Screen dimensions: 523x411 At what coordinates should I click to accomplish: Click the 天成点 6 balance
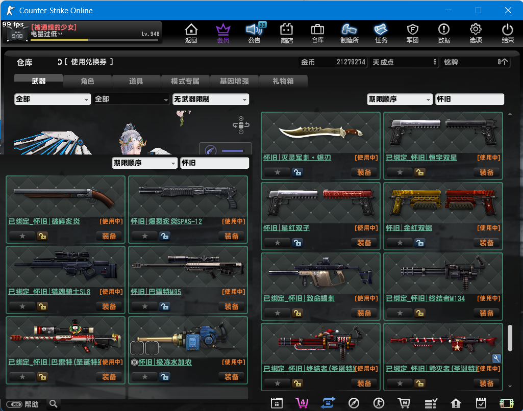click(x=404, y=62)
